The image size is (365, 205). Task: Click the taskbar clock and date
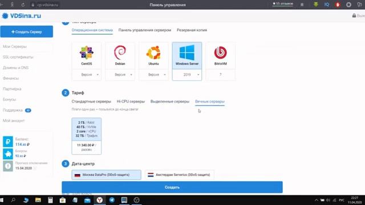coord(355,200)
